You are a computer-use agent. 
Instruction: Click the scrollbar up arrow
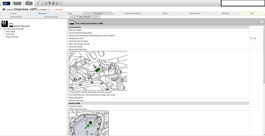point(264,27)
